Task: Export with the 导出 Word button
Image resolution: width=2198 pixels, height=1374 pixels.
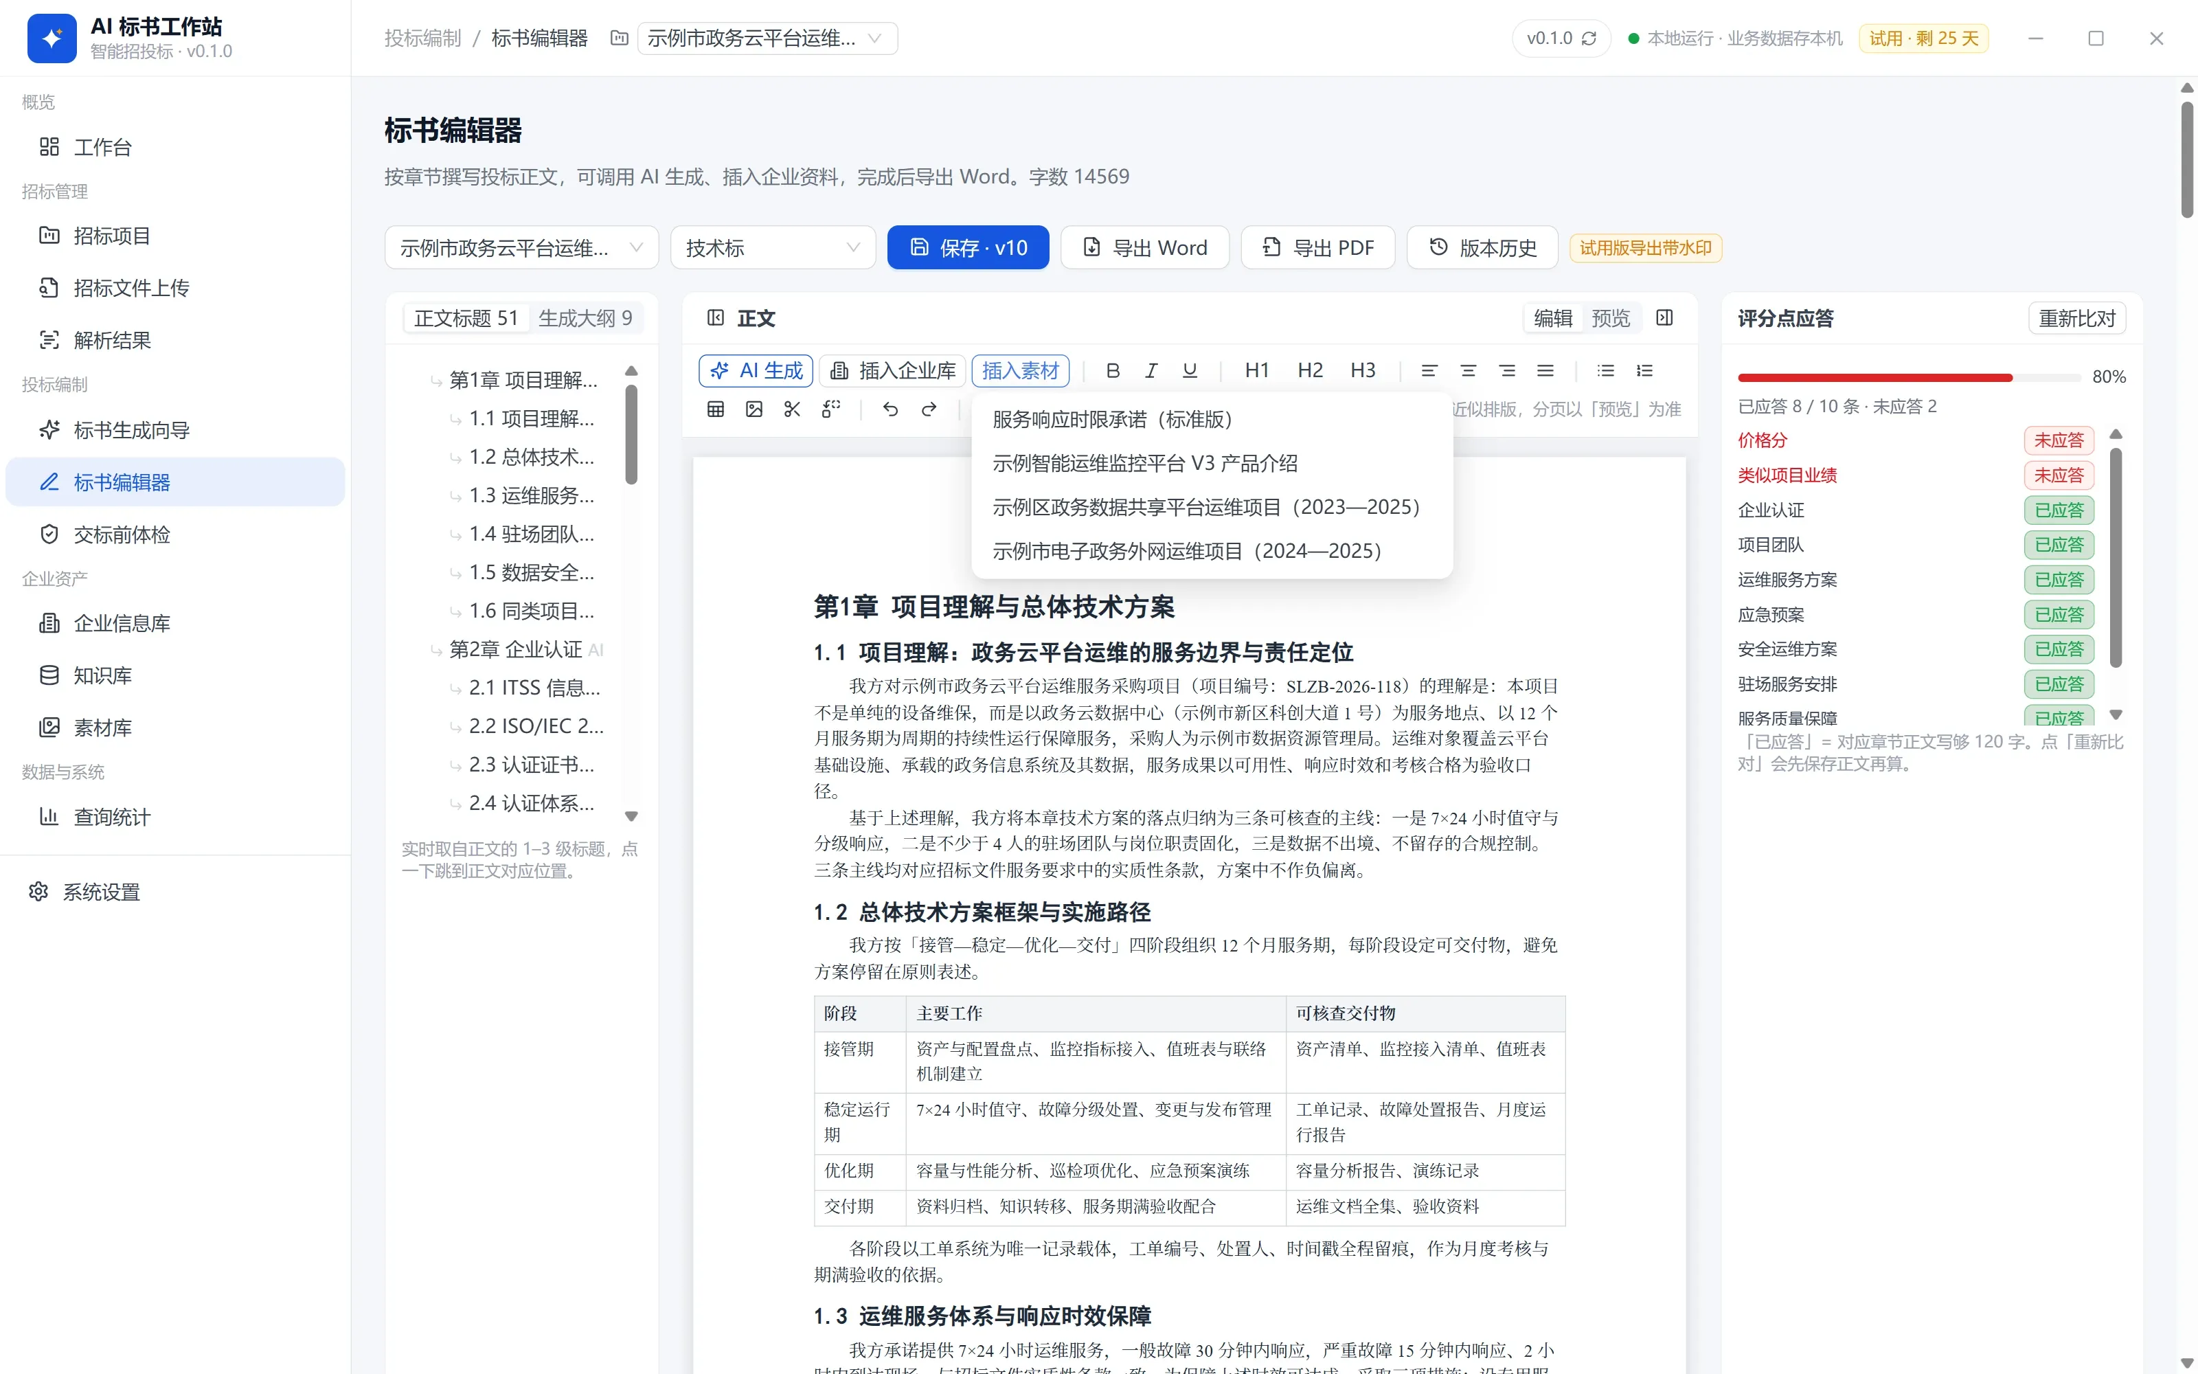Action: (x=1144, y=248)
